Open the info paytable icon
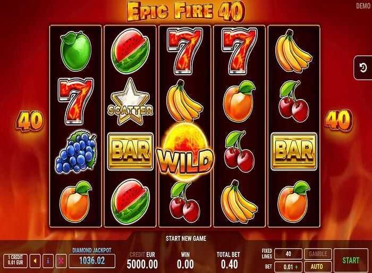Screen dimensions: 372x273 48,261
